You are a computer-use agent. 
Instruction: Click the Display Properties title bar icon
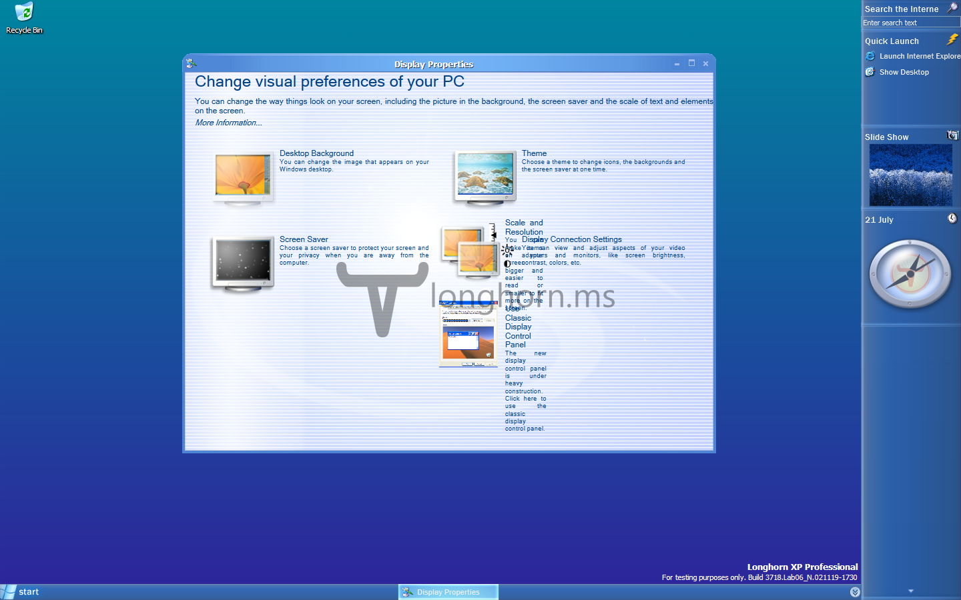(x=192, y=63)
